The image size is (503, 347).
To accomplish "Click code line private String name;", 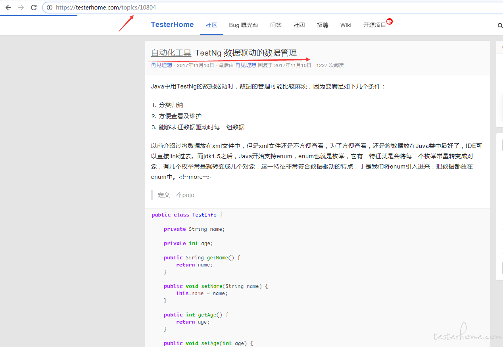I will (x=194, y=229).
